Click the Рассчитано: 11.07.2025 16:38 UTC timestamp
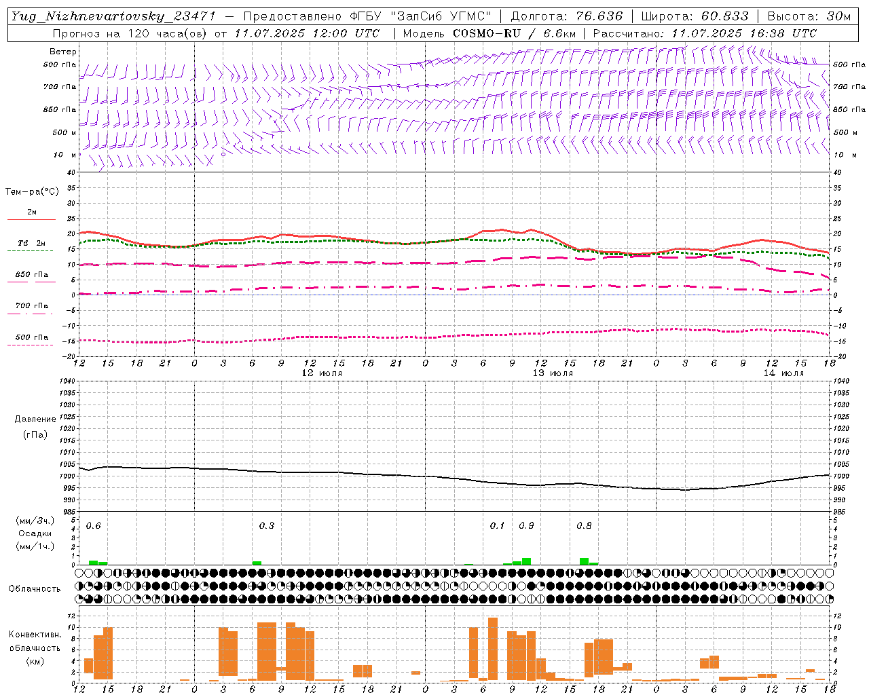Image resolution: width=869 pixels, height=695 pixels. [705, 33]
